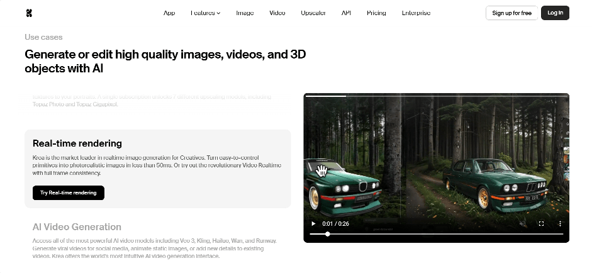Unmute the video with the speaker icon
This screenshot has height=273, width=592.
[523, 223]
